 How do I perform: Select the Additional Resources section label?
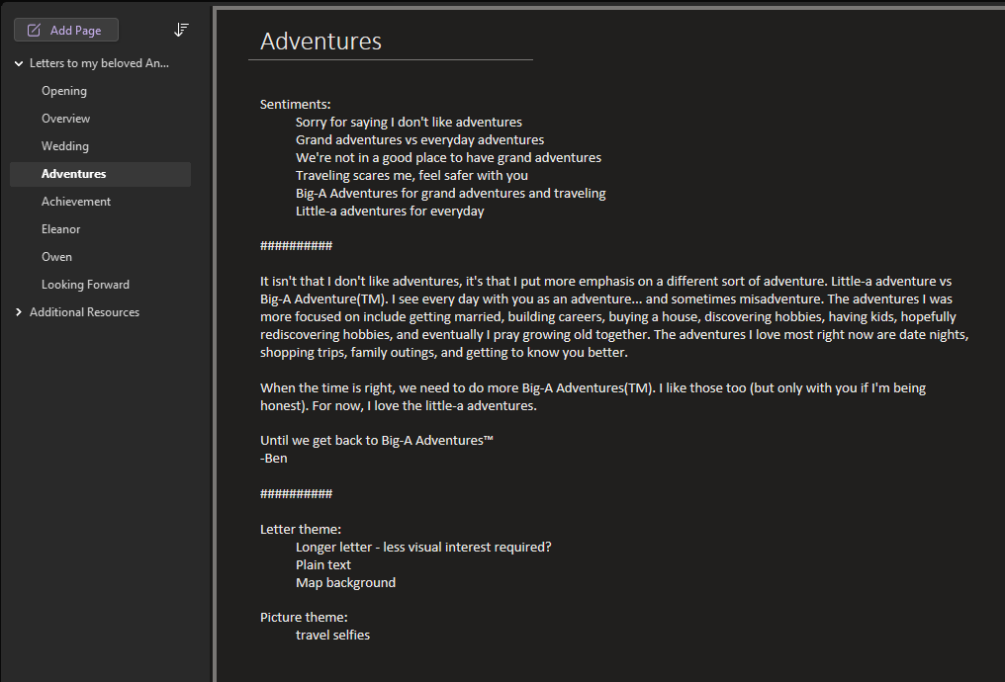(x=84, y=312)
